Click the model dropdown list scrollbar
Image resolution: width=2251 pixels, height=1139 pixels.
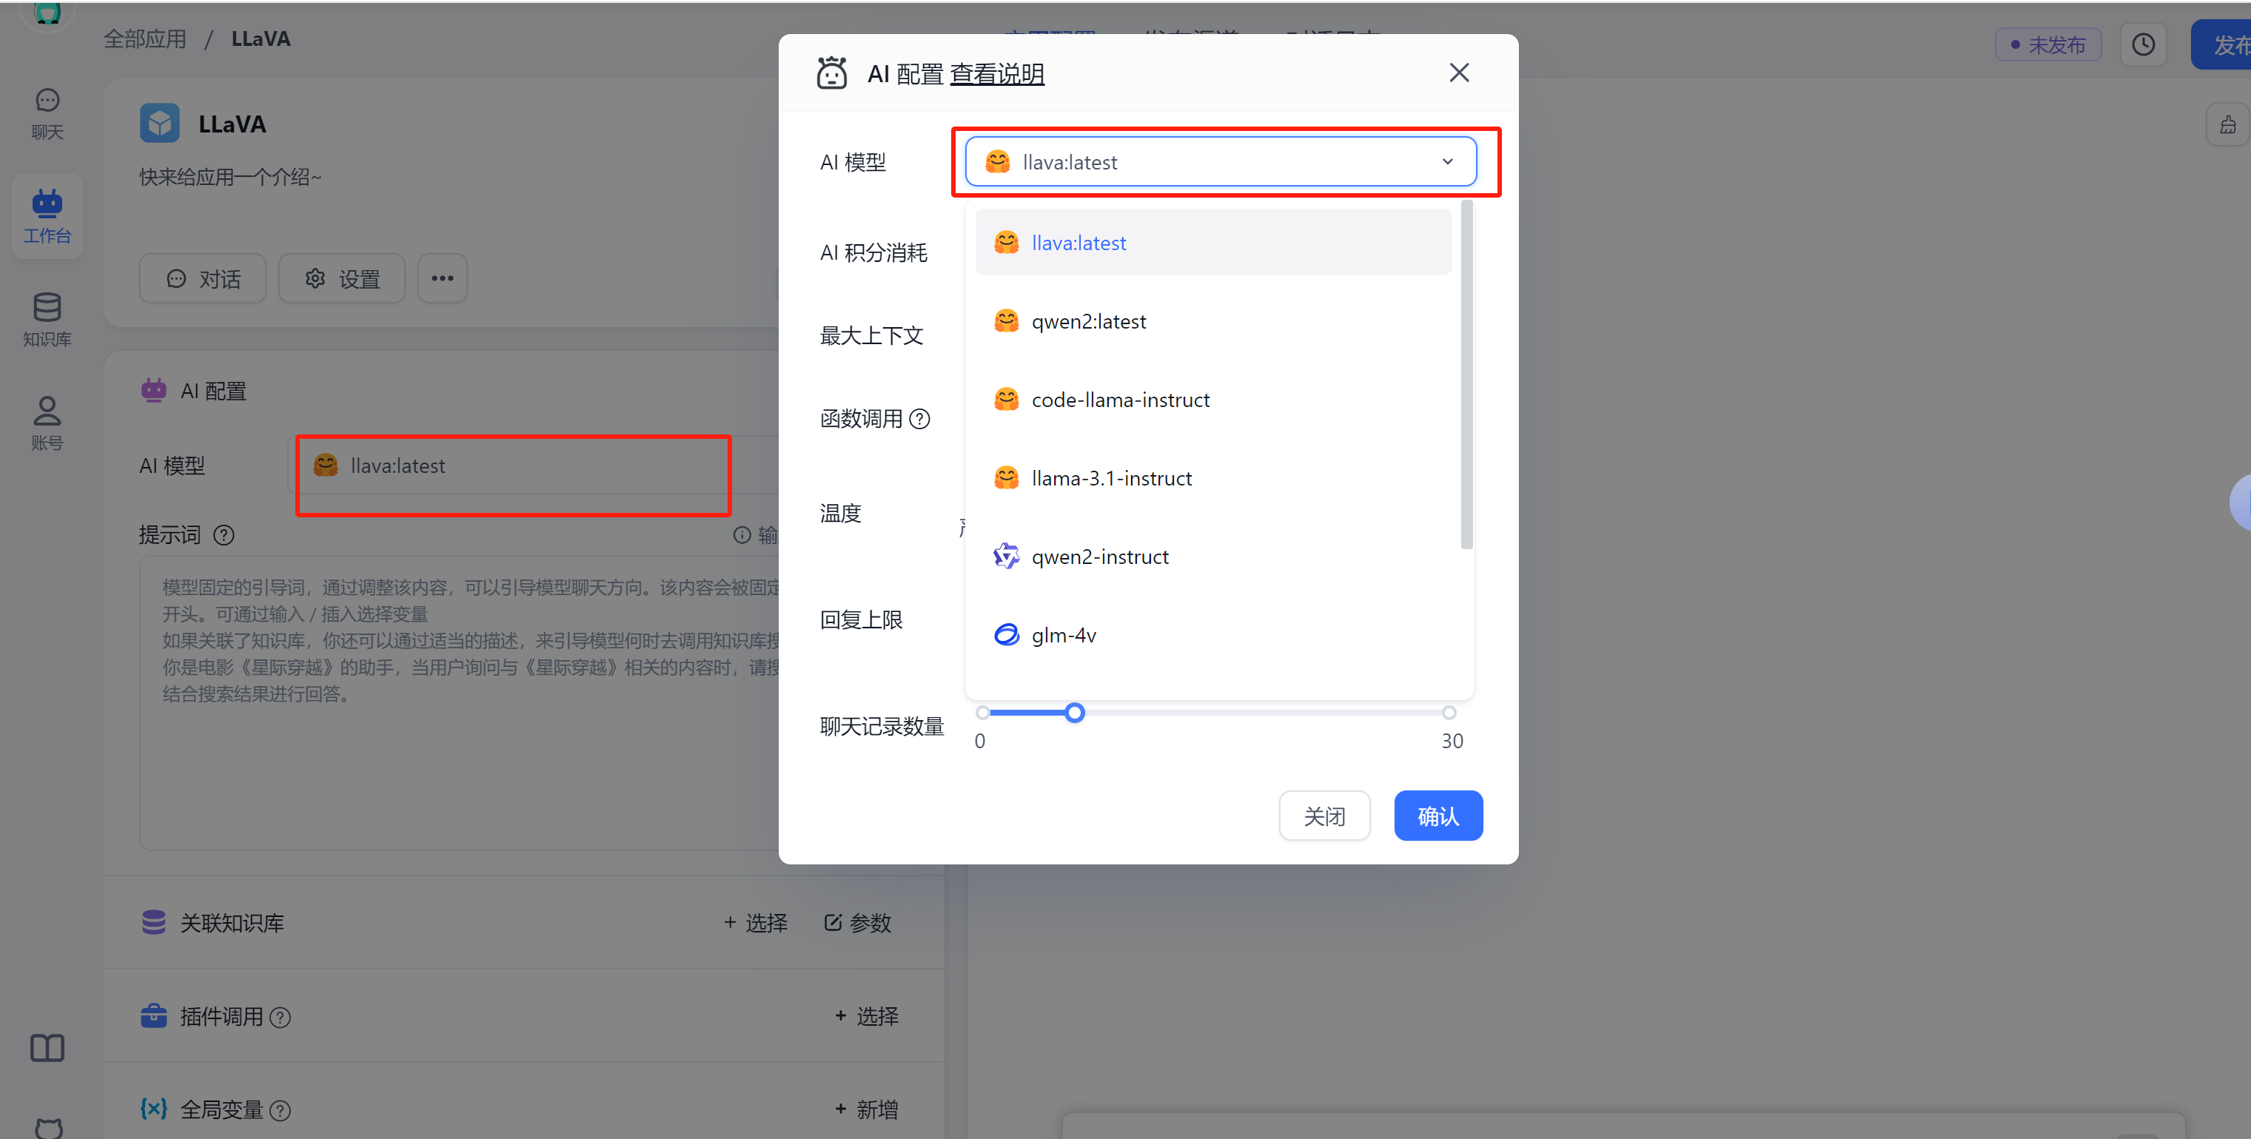click(x=1466, y=375)
